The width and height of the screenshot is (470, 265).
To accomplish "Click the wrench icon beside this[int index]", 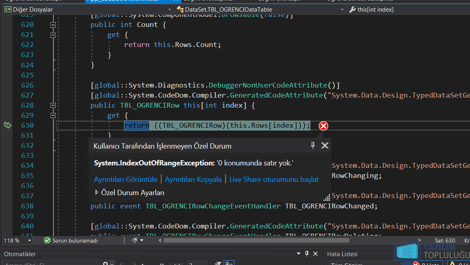I will click(352, 10).
